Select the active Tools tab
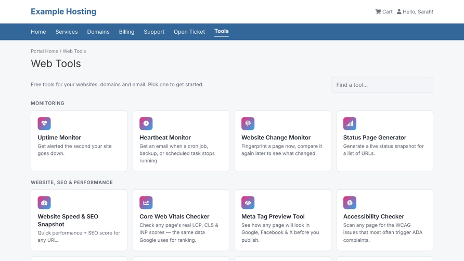Image resolution: width=464 pixels, height=261 pixels. pyautogui.click(x=222, y=31)
